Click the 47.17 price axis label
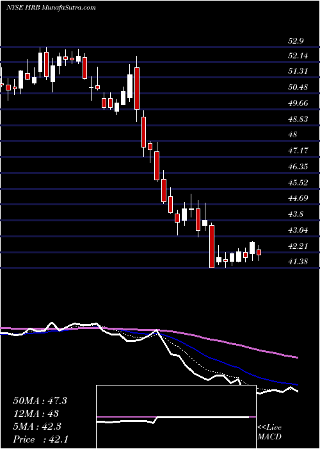 299,151
